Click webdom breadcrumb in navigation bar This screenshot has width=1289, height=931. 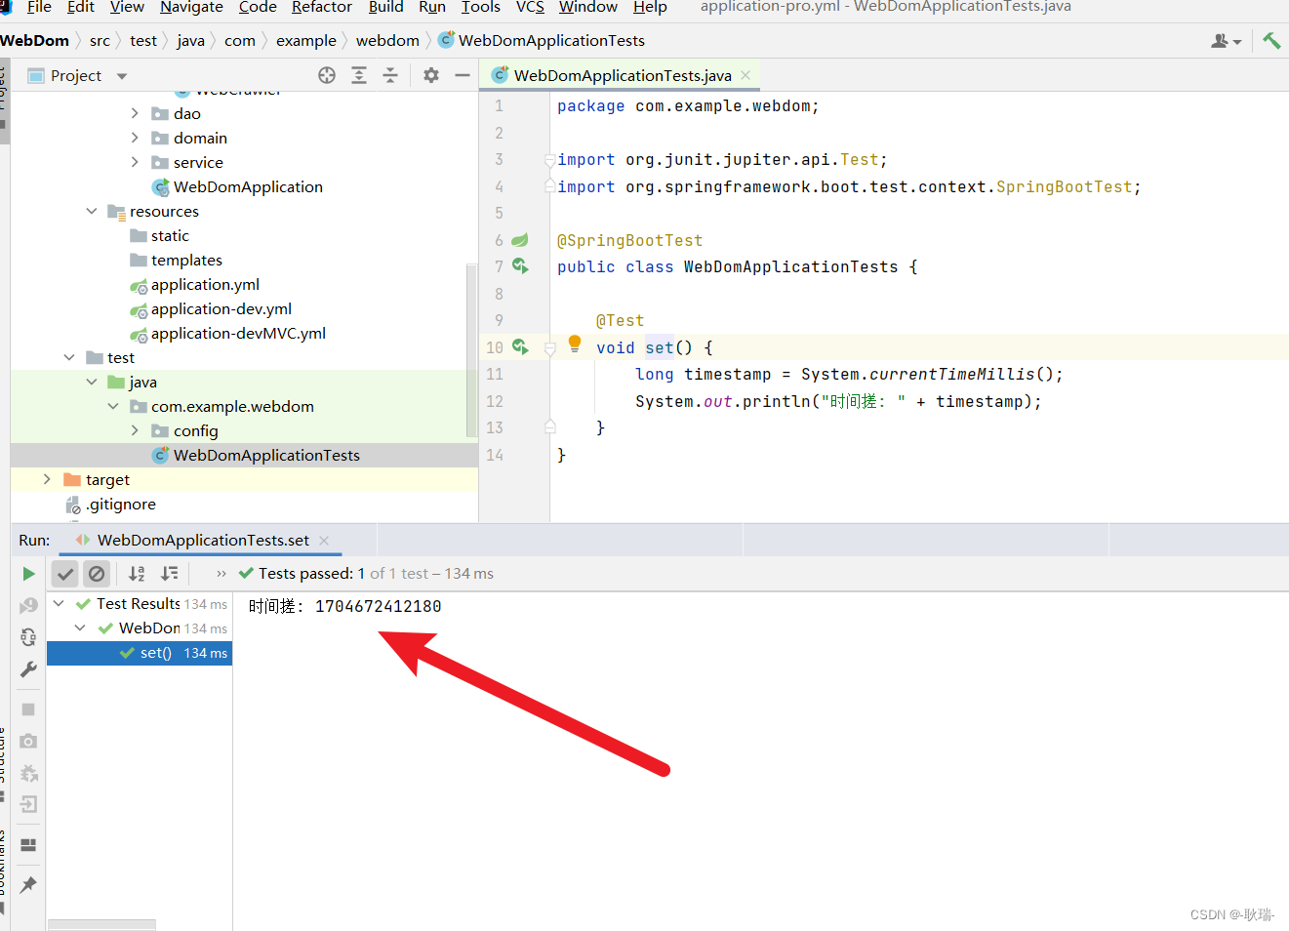(387, 41)
